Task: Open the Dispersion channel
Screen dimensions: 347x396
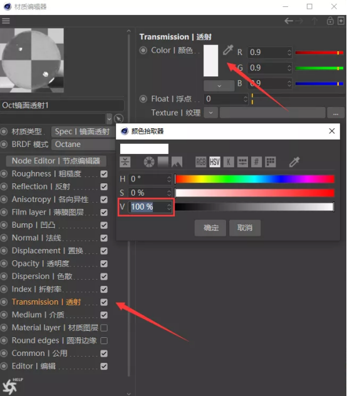Action: [x=42, y=277]
